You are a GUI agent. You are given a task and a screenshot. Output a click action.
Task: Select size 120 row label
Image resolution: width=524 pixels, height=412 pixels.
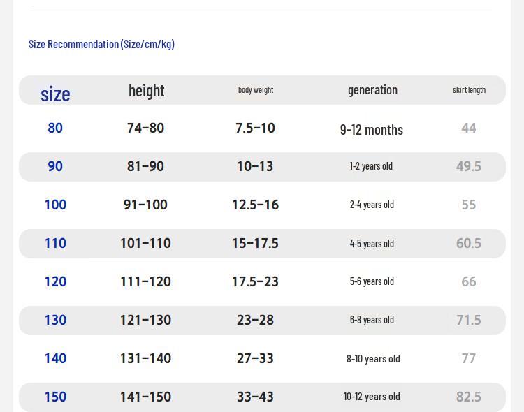(x=55, y=281)
